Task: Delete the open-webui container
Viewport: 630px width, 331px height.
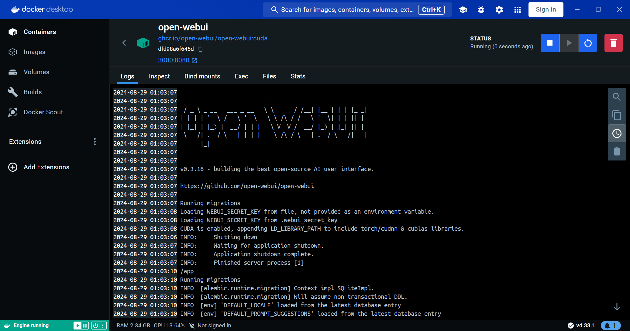Action: point(613,43)
